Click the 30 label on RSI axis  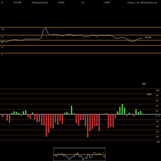pyautogui.click(x=2, y=47)
